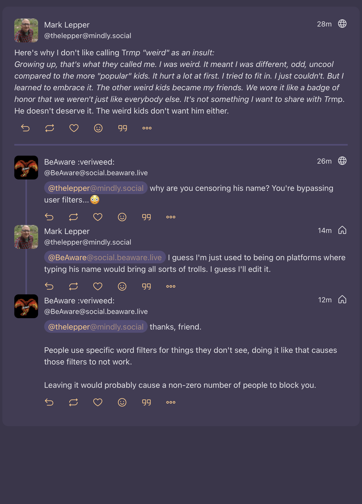The image size is (362, 504).
Task: Favorite BeAware's "censoring his name" reply
Action: pos(98,217)
